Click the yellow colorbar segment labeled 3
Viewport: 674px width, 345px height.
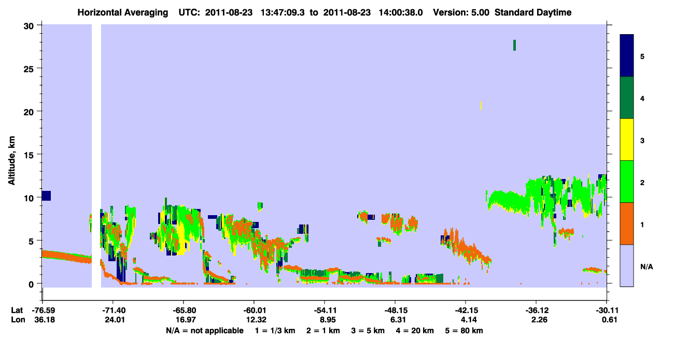click(627, 140)
